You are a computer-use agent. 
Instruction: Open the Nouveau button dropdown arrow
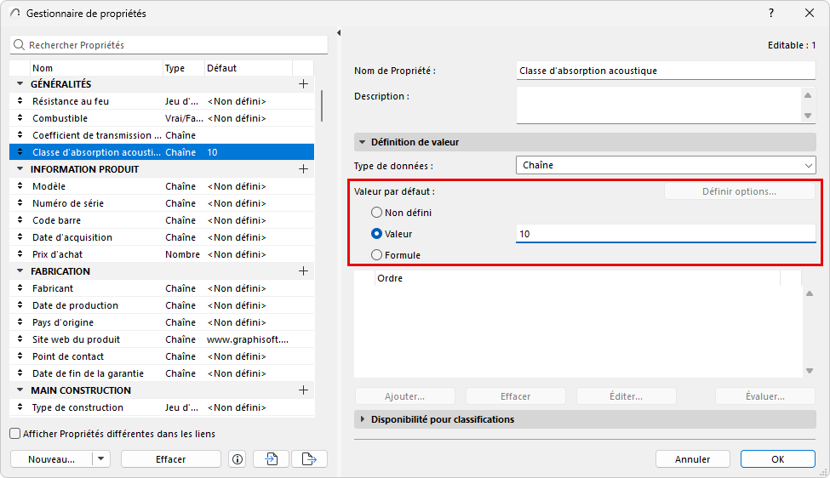tap(100, 458)
